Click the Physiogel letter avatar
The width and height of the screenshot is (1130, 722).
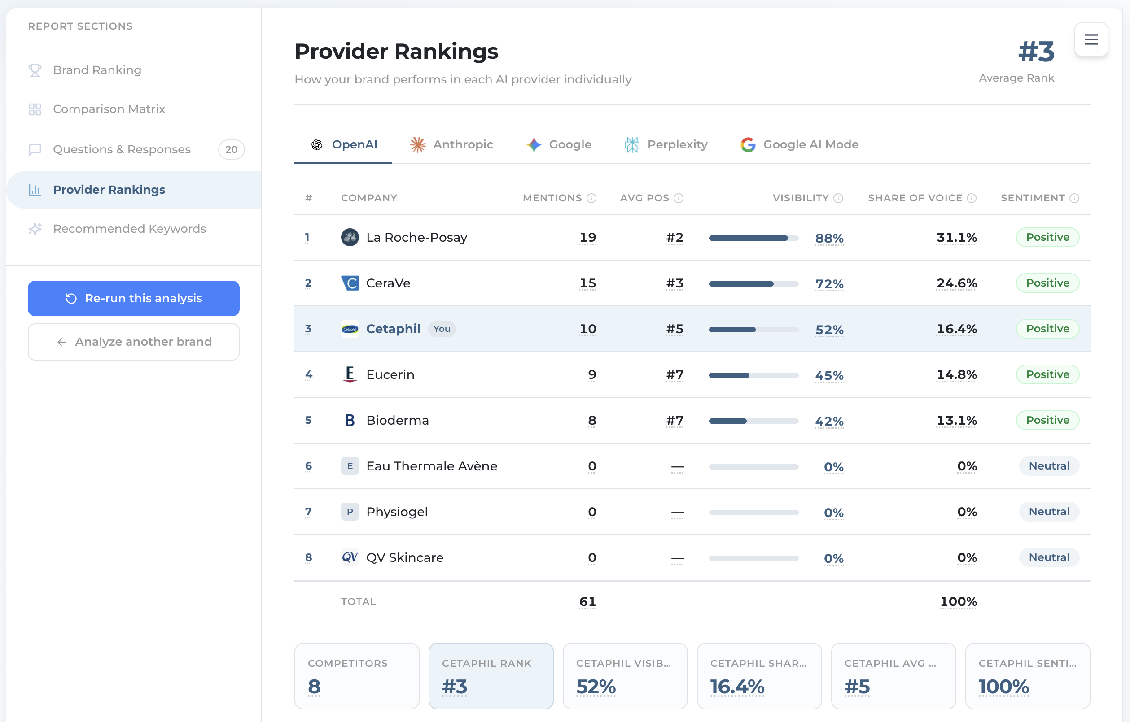(350, 512)
